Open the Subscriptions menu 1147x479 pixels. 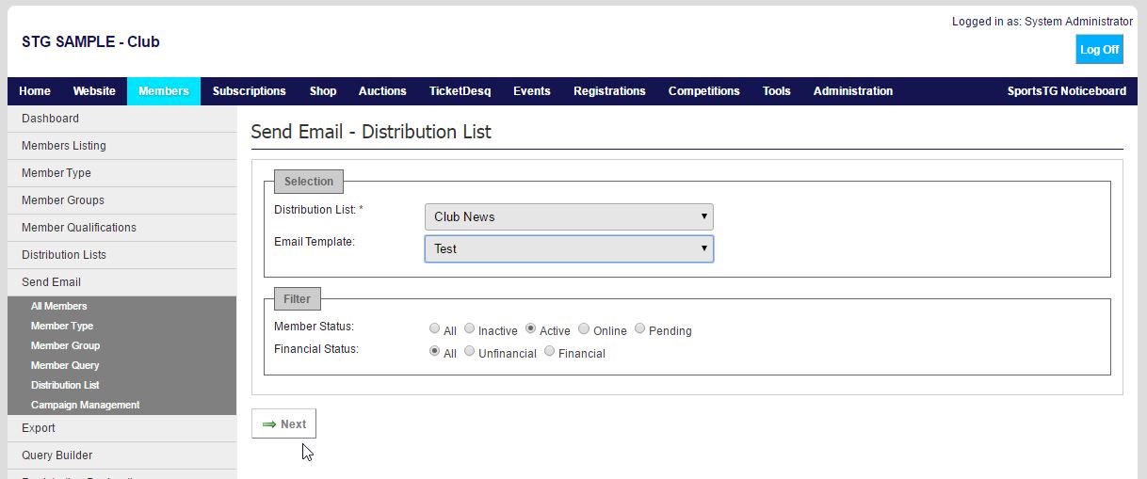pyautogui.click(x=250, y=91)
